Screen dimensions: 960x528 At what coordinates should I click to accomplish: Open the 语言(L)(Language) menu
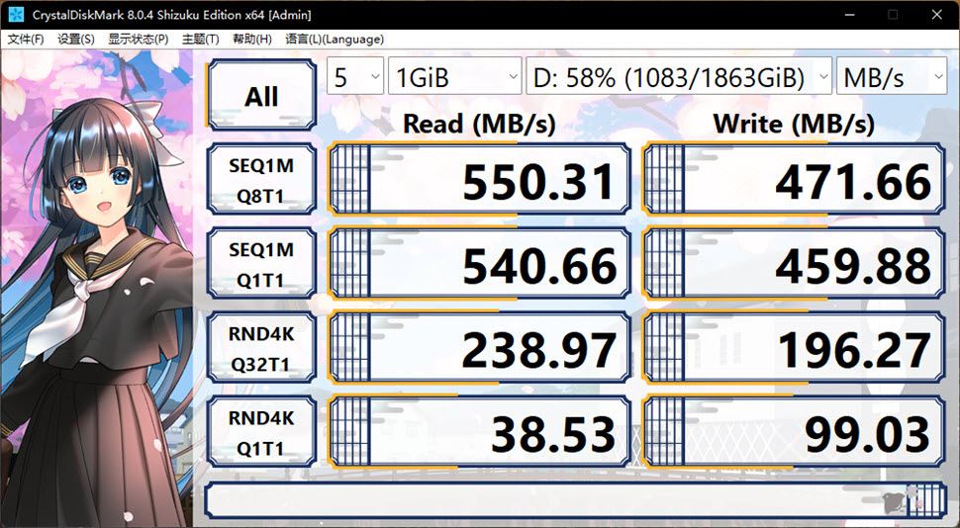[x=335, y=40]
